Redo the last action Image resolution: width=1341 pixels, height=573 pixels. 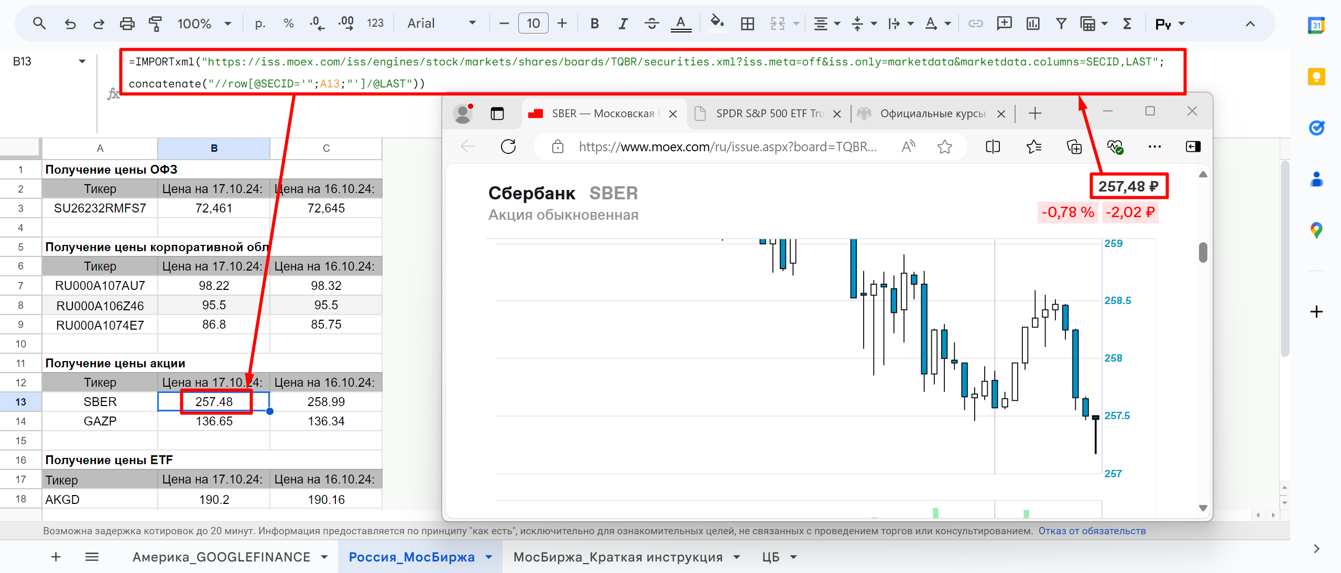click(x=99, y=24)
